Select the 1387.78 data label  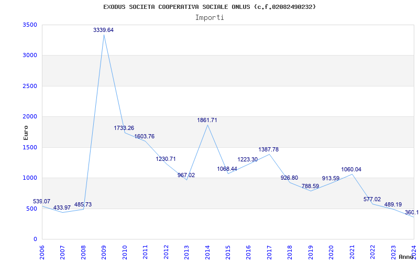click(x=269, y=150)
